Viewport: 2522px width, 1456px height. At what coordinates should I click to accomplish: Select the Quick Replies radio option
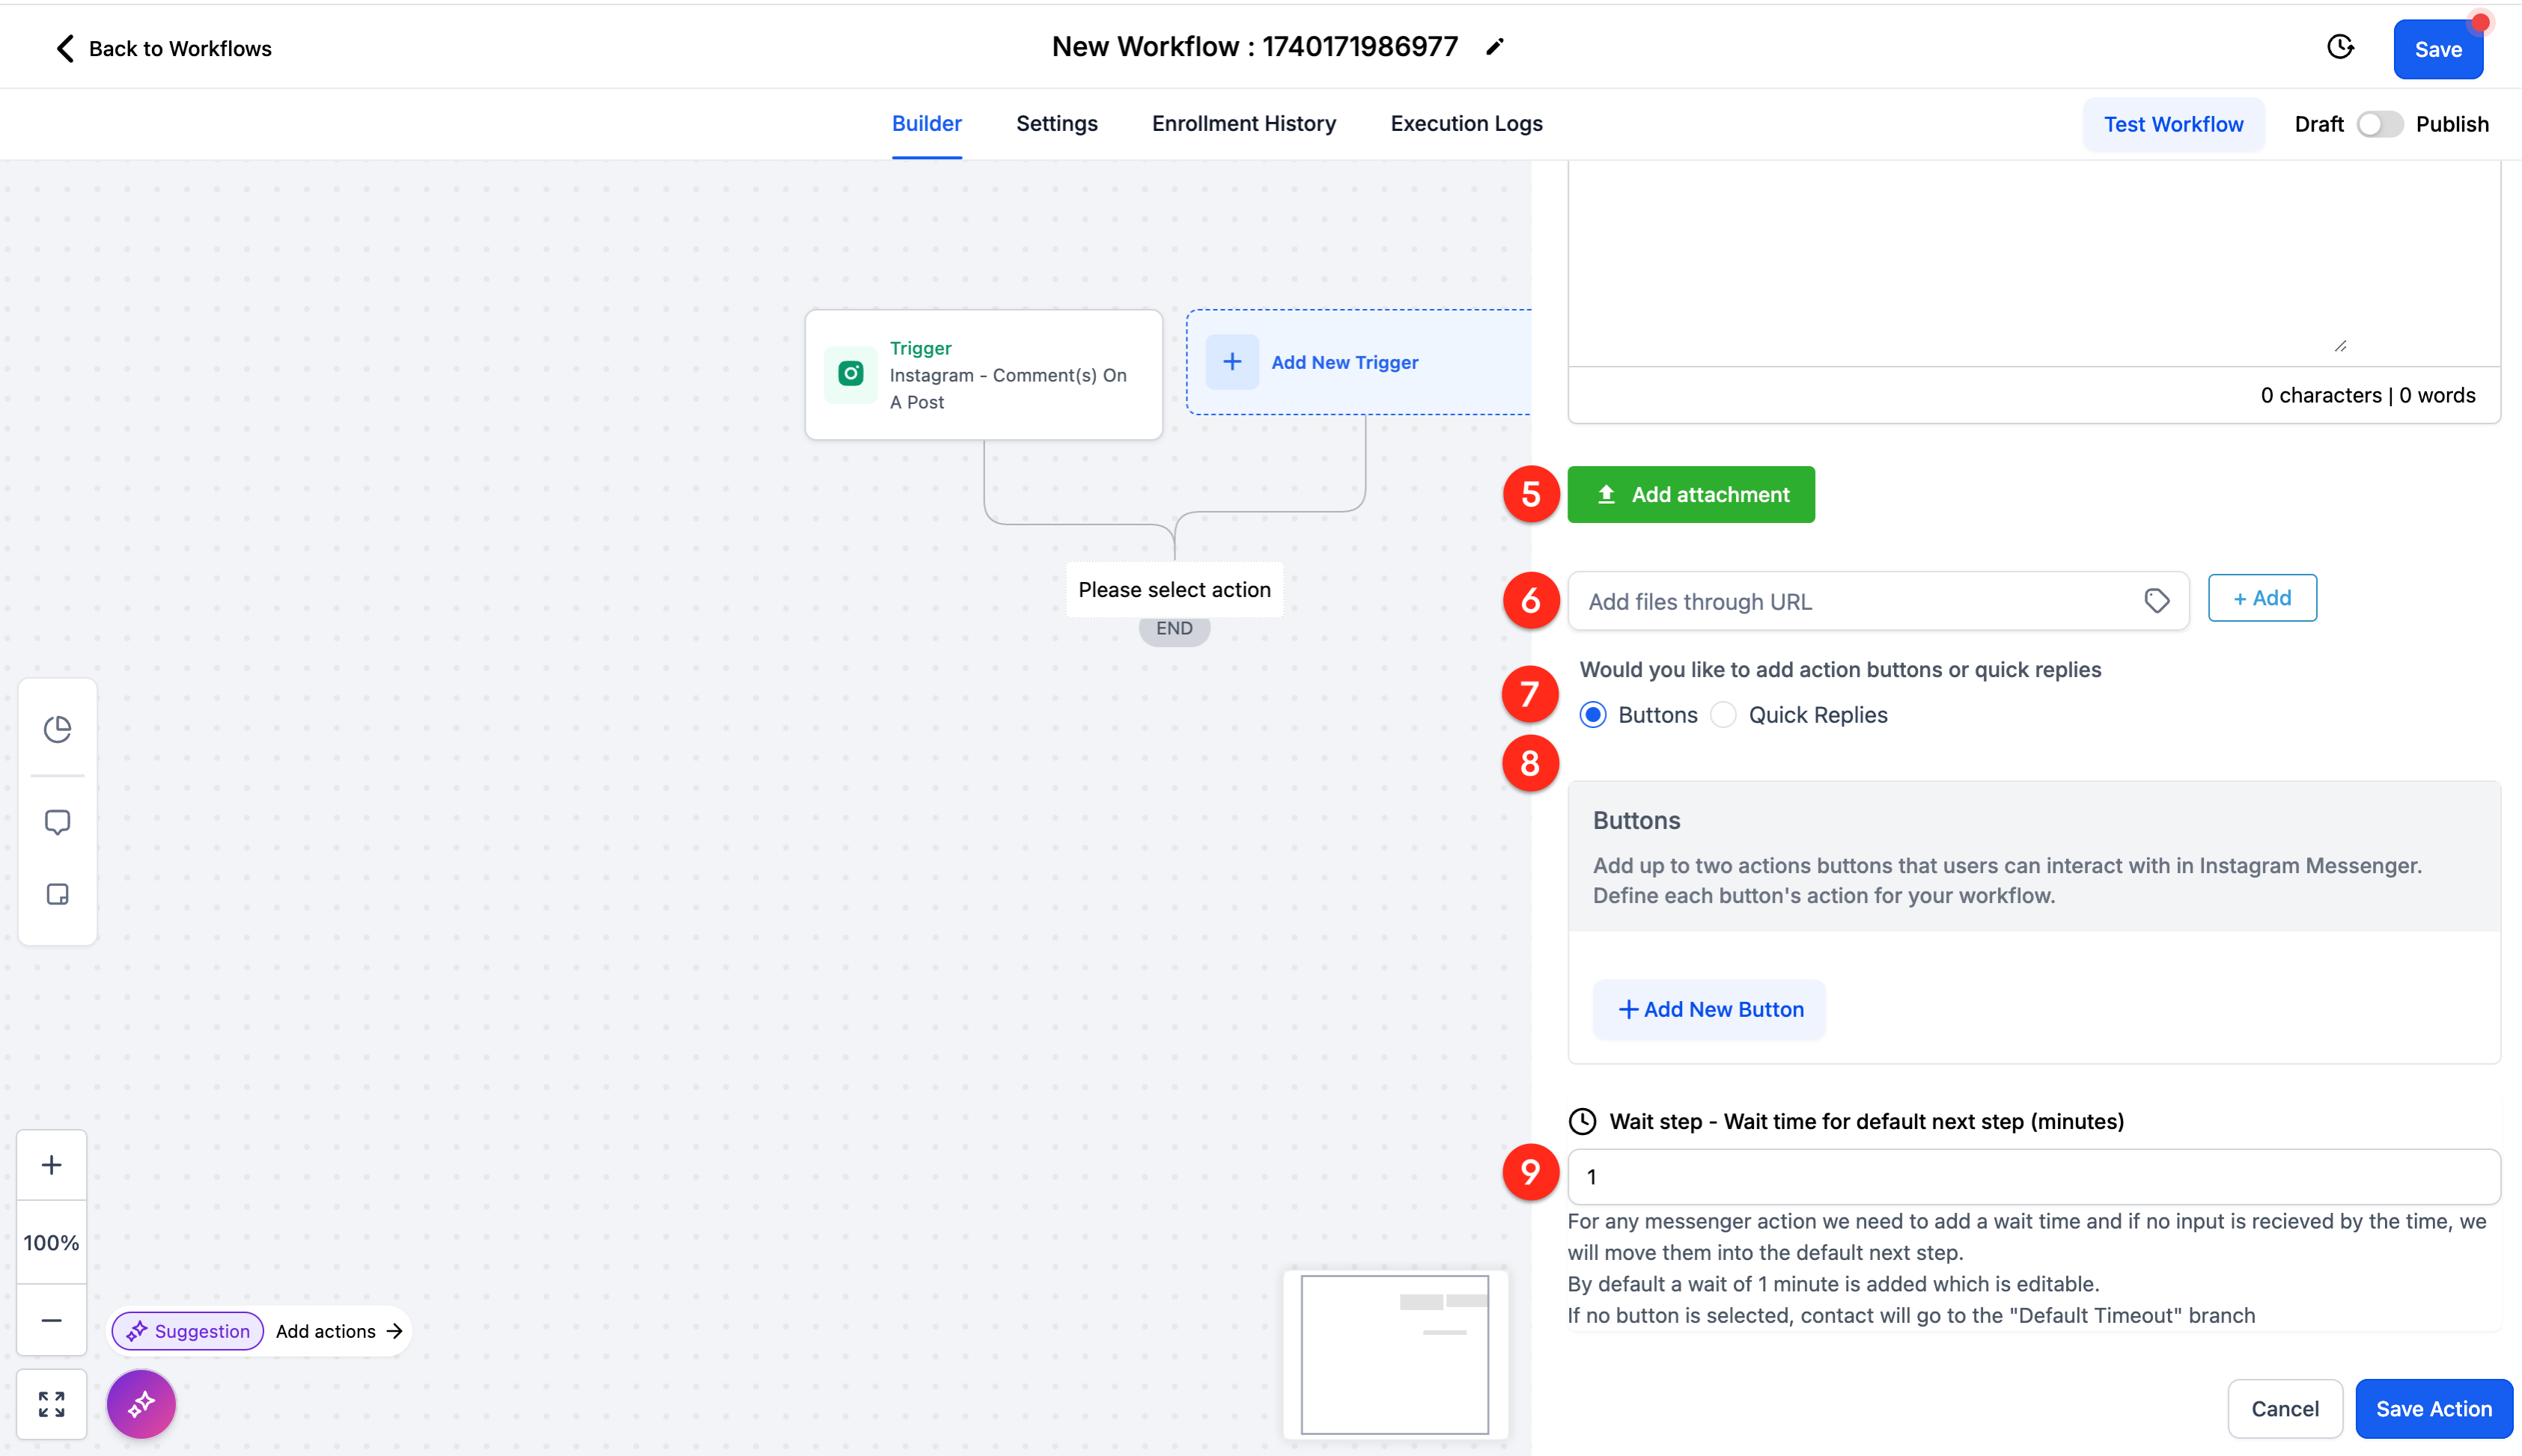click(x=1723, y=715)
